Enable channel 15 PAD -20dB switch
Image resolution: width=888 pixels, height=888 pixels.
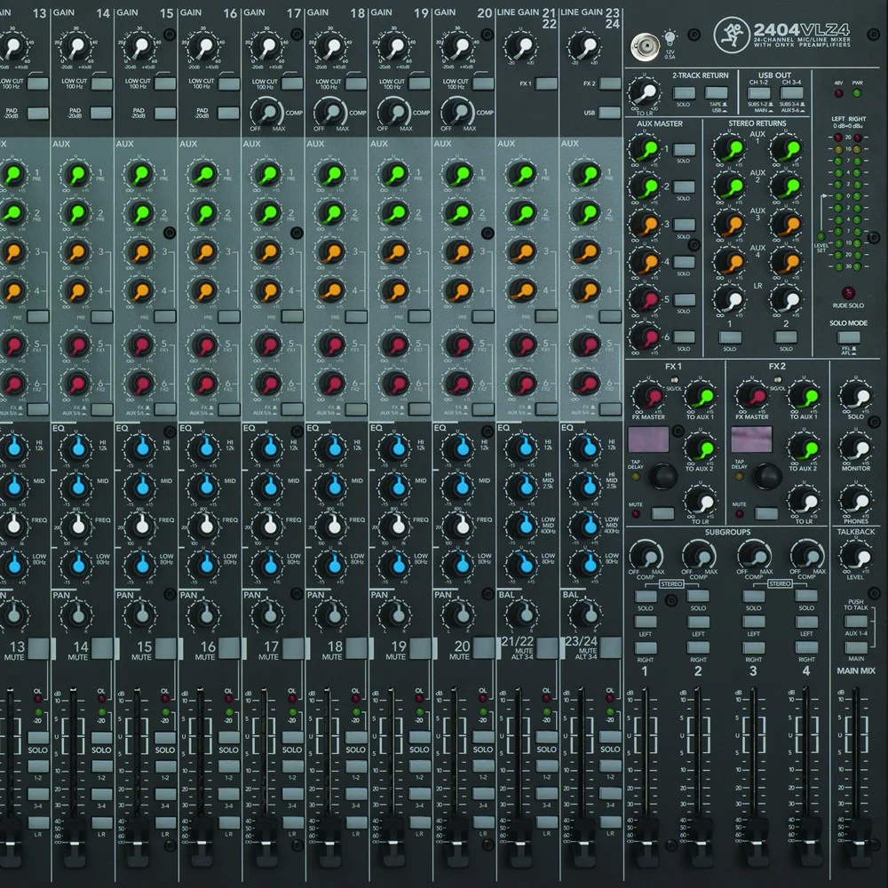tap(165, 113)
